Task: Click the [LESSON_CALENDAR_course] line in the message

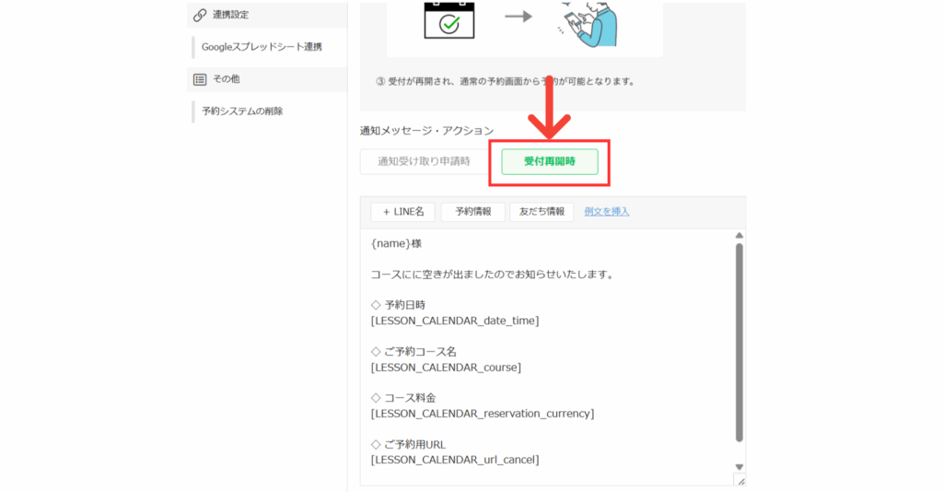Action: point(445,368)
